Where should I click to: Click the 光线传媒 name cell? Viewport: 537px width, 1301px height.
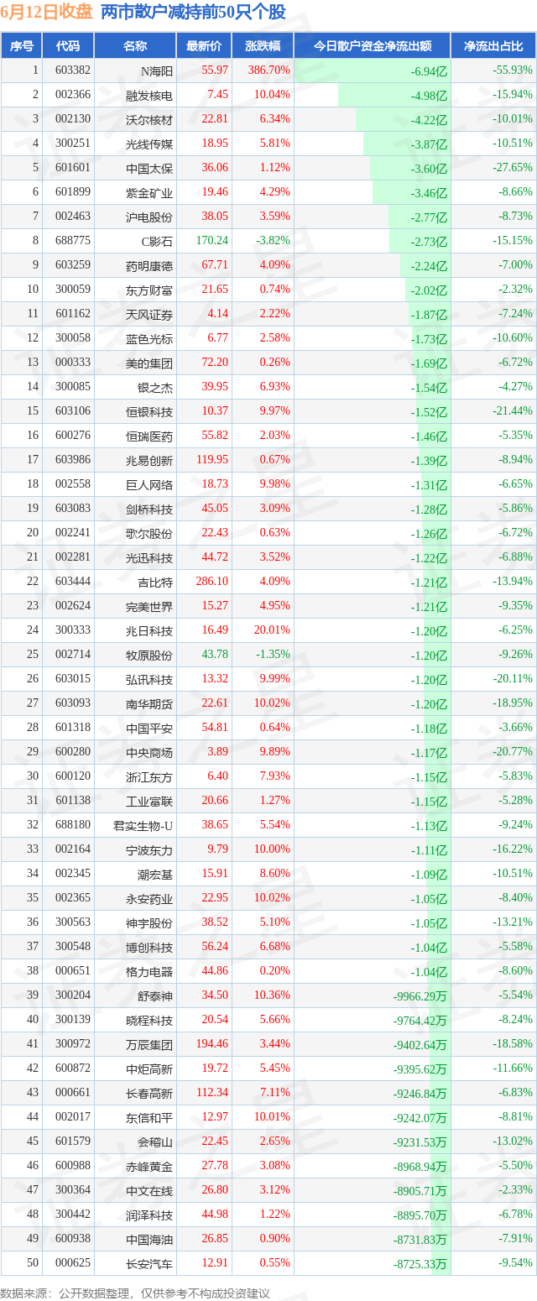click(135, 144)
